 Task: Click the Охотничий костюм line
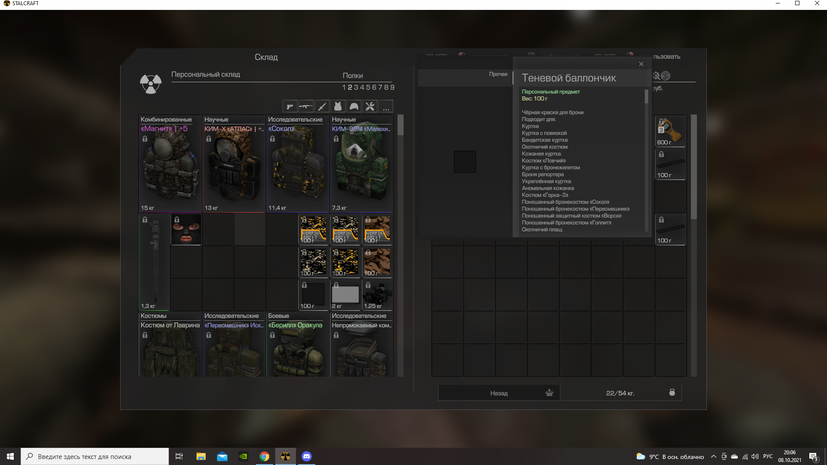click(x=544, y=147)
